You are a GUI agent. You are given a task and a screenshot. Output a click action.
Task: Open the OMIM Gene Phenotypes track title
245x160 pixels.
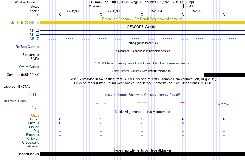[142, 63]
